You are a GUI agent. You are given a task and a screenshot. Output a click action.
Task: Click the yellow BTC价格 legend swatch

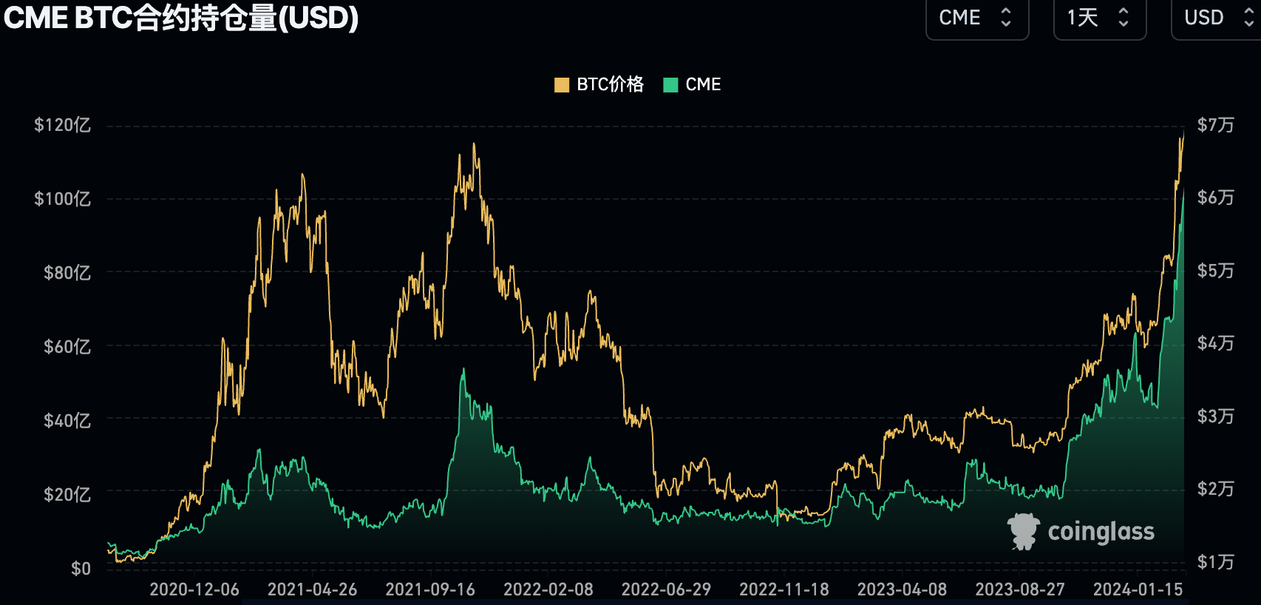(562, 85)
